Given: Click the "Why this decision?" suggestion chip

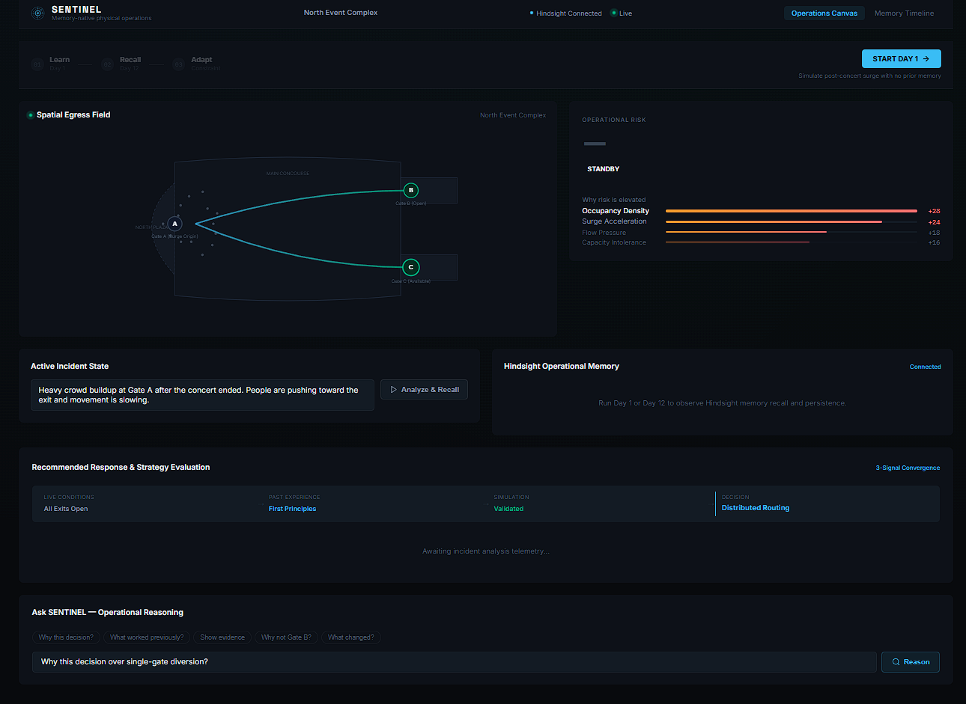Looking at the screenshot, I should (x=66, y=637).
